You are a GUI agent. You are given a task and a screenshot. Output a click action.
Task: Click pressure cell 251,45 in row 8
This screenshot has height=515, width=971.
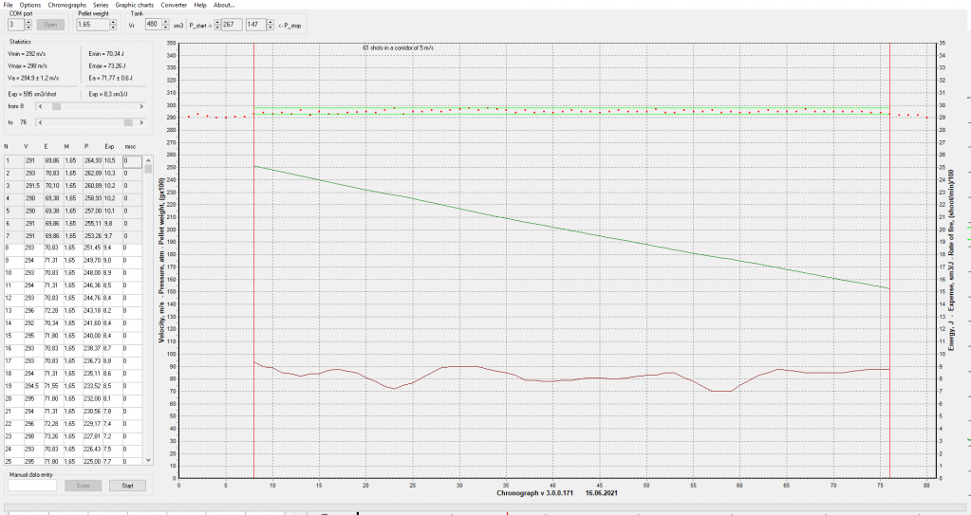pyautogui.click(x=93, y=248)
